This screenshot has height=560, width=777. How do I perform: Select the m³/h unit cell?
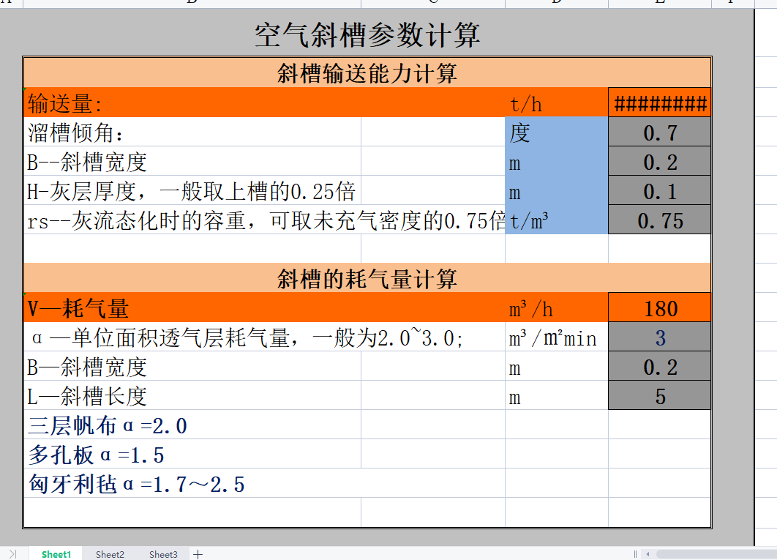(557, 308)
